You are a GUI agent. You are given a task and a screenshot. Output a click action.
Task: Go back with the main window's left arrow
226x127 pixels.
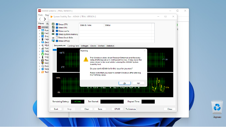click(x=40, y=19)
